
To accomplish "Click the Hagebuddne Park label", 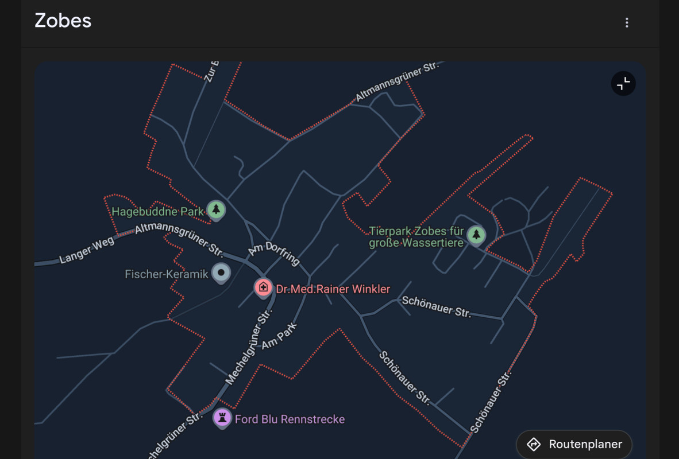I will tap(157, 212).
